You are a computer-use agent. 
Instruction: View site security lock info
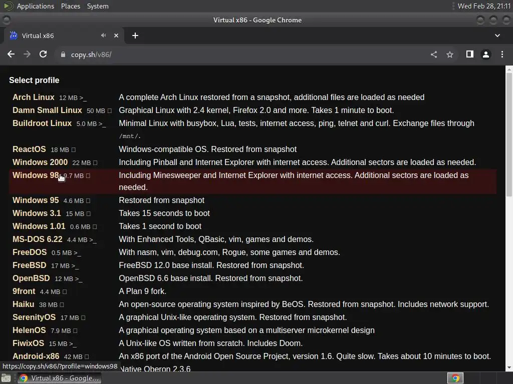(63, 54)
